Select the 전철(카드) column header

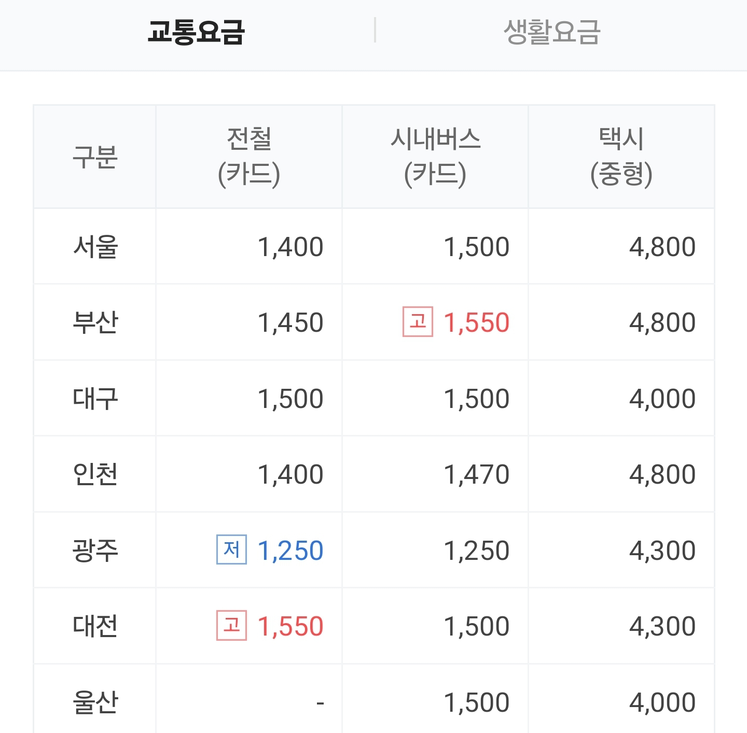coord(249,157)
